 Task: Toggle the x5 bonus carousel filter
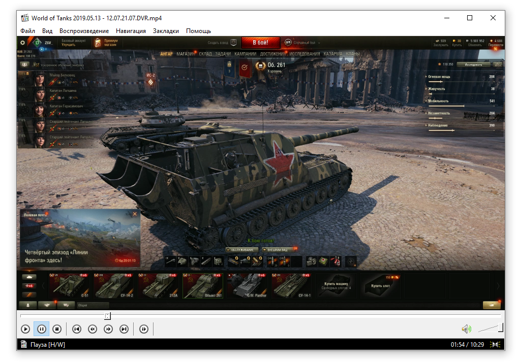(x=29, y=286)
